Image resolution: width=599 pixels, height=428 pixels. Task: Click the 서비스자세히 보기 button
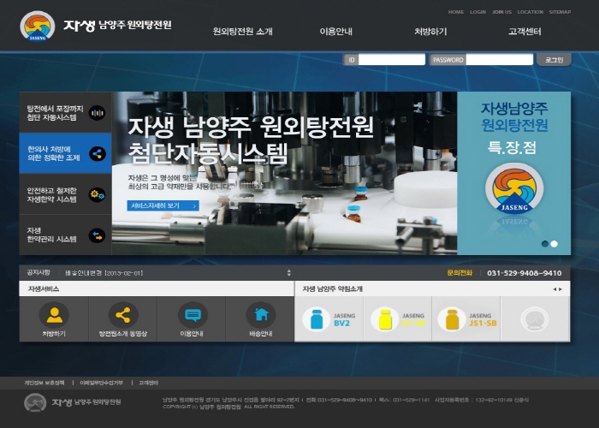tap(163, 205)
